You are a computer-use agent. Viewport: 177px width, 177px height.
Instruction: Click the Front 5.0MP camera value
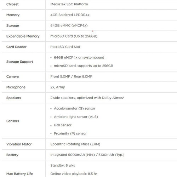(x=71, y=76)
